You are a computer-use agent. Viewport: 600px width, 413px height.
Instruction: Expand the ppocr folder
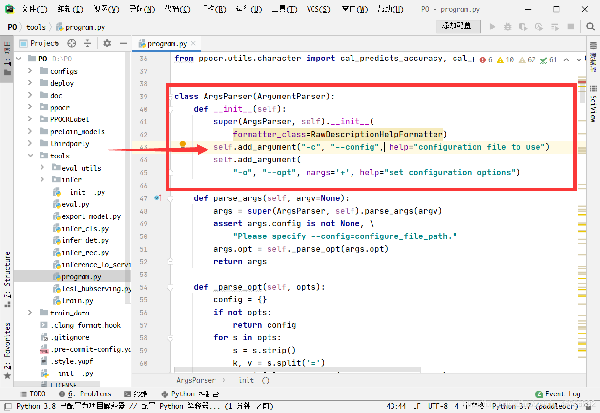[30, 107]
